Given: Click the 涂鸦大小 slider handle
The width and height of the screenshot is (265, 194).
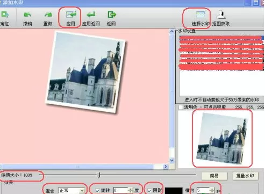Looking at the screenshot, I should 99,175.
